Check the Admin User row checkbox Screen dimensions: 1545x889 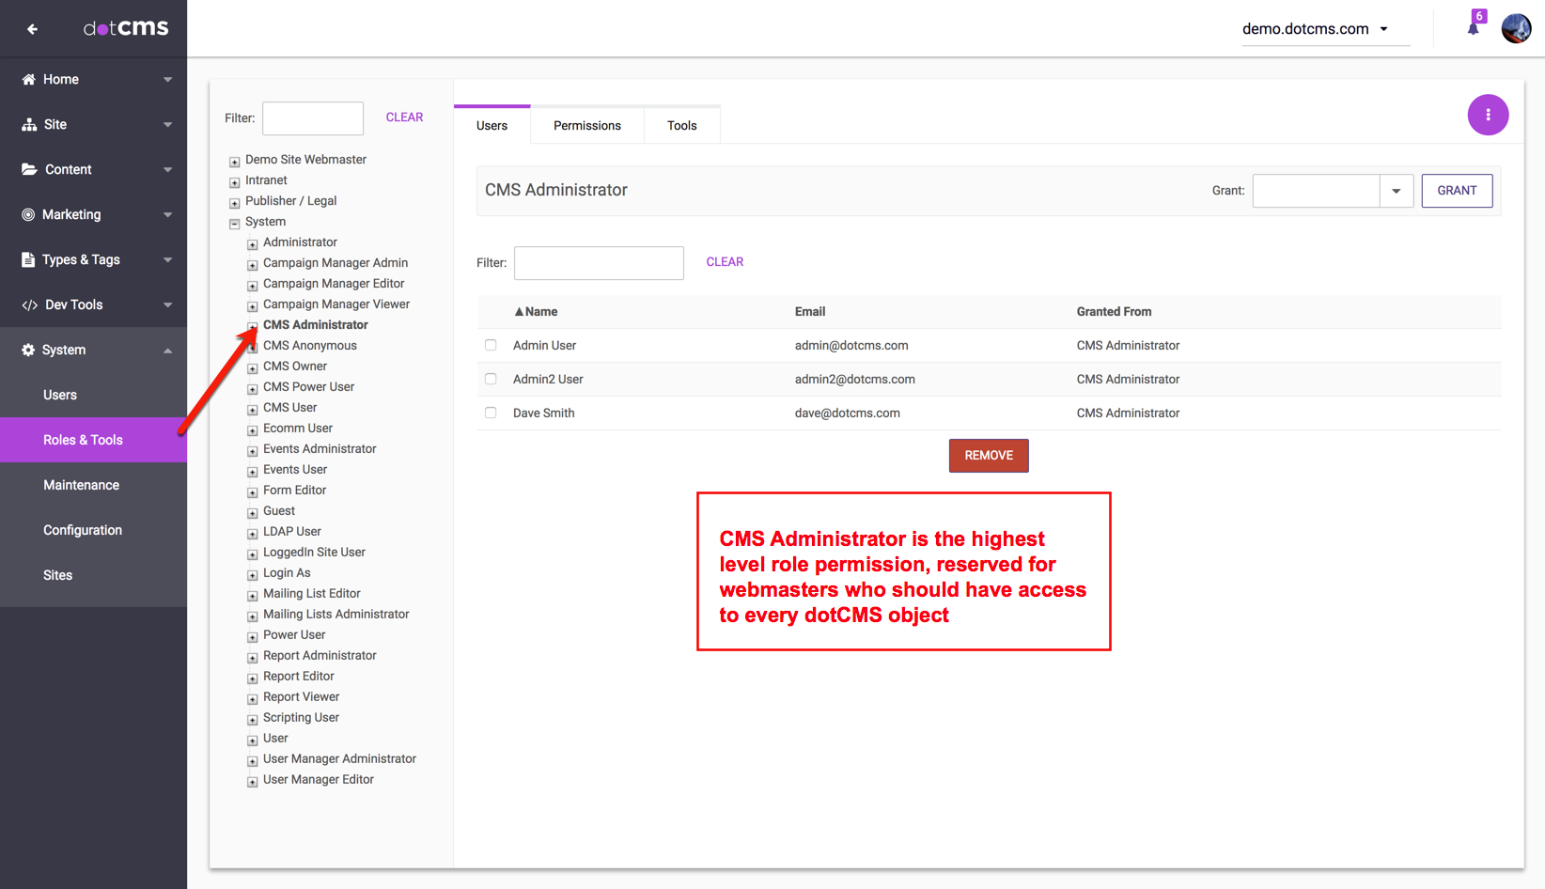click(x=491, y=345)
